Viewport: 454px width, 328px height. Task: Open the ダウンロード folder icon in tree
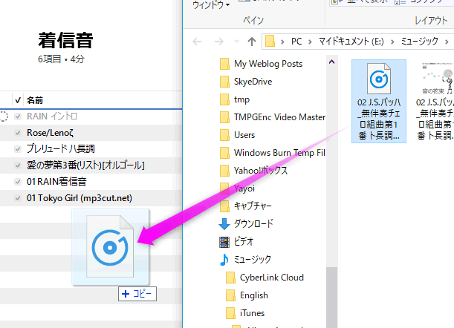tap(224, 223)
